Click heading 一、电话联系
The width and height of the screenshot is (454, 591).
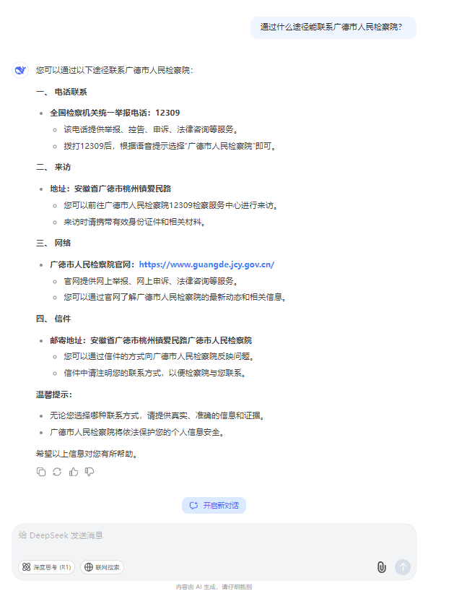click(x=61, y=92)
